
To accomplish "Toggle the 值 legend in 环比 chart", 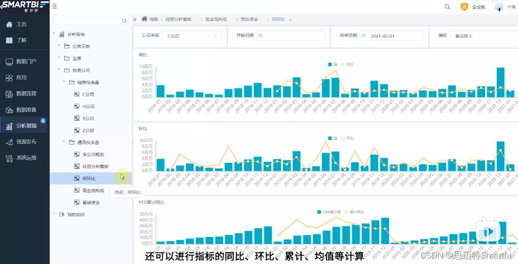I will point(333,138).
